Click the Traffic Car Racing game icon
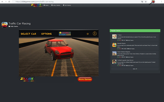Viewport: 164px width, 102px height. click(5, 24)
